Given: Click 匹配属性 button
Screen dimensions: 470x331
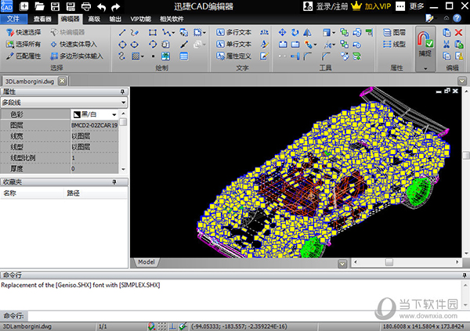Looking at the screenshot, I should point(23,56).
